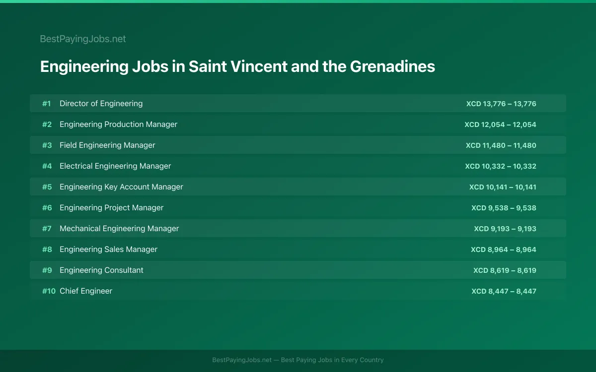The height and width of the screenshot is (372, 596).
Task: Select the Mechanical Engineering Manager label
Action: click(119, 229)
